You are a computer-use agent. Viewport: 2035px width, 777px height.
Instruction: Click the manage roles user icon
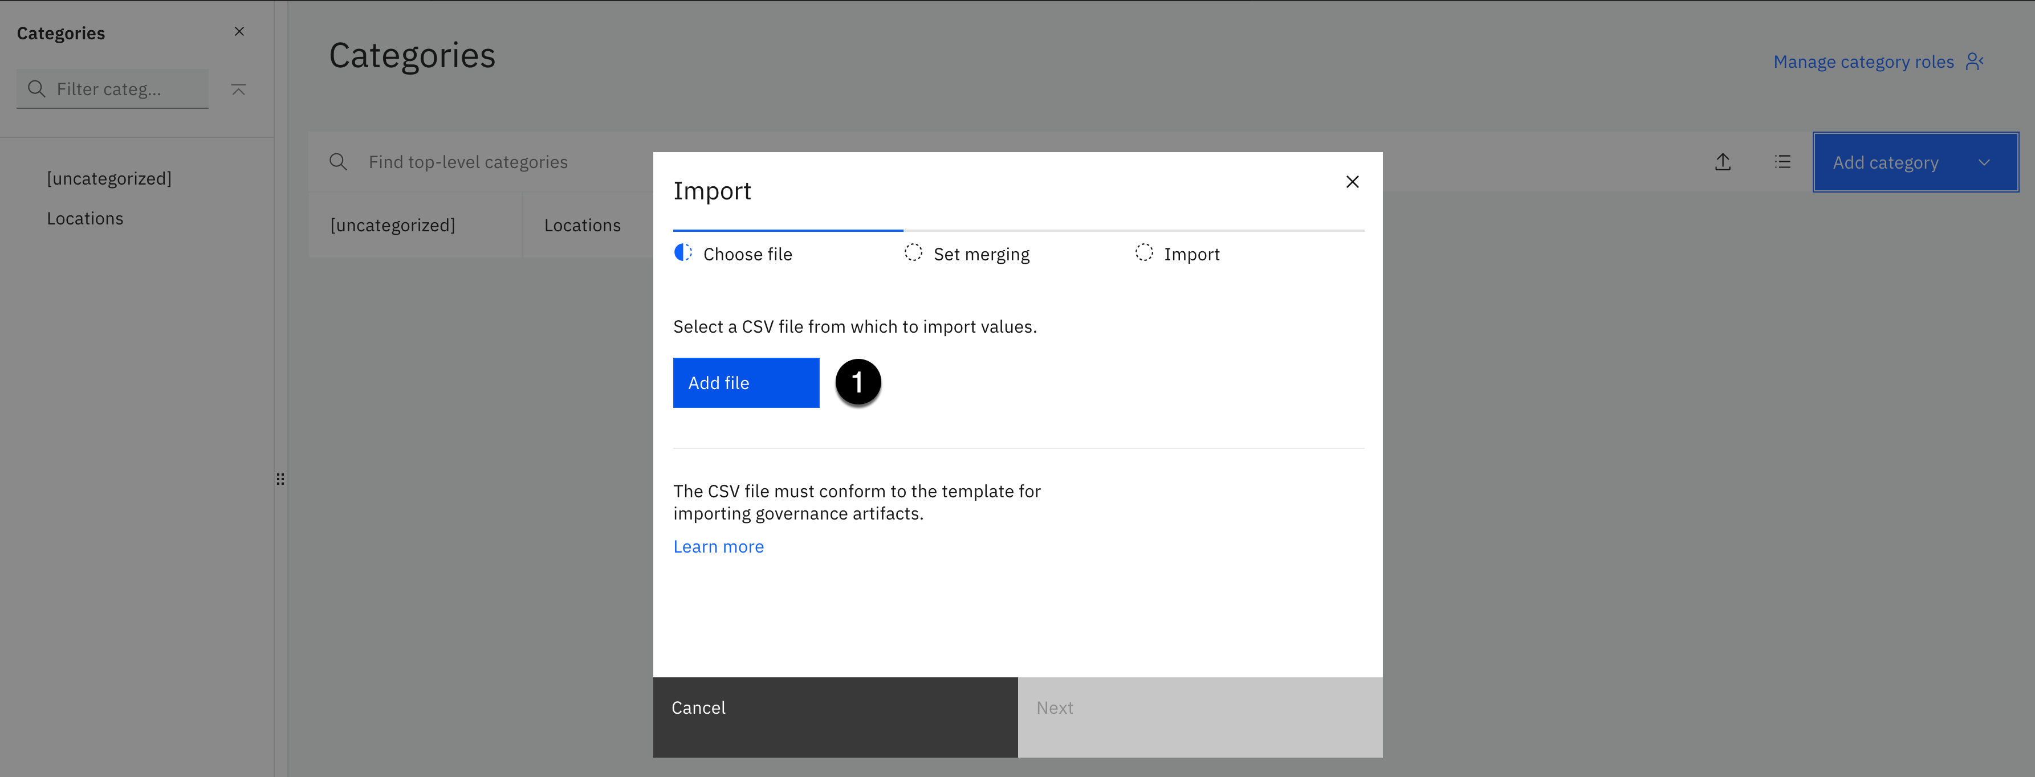coord(1974,62)
